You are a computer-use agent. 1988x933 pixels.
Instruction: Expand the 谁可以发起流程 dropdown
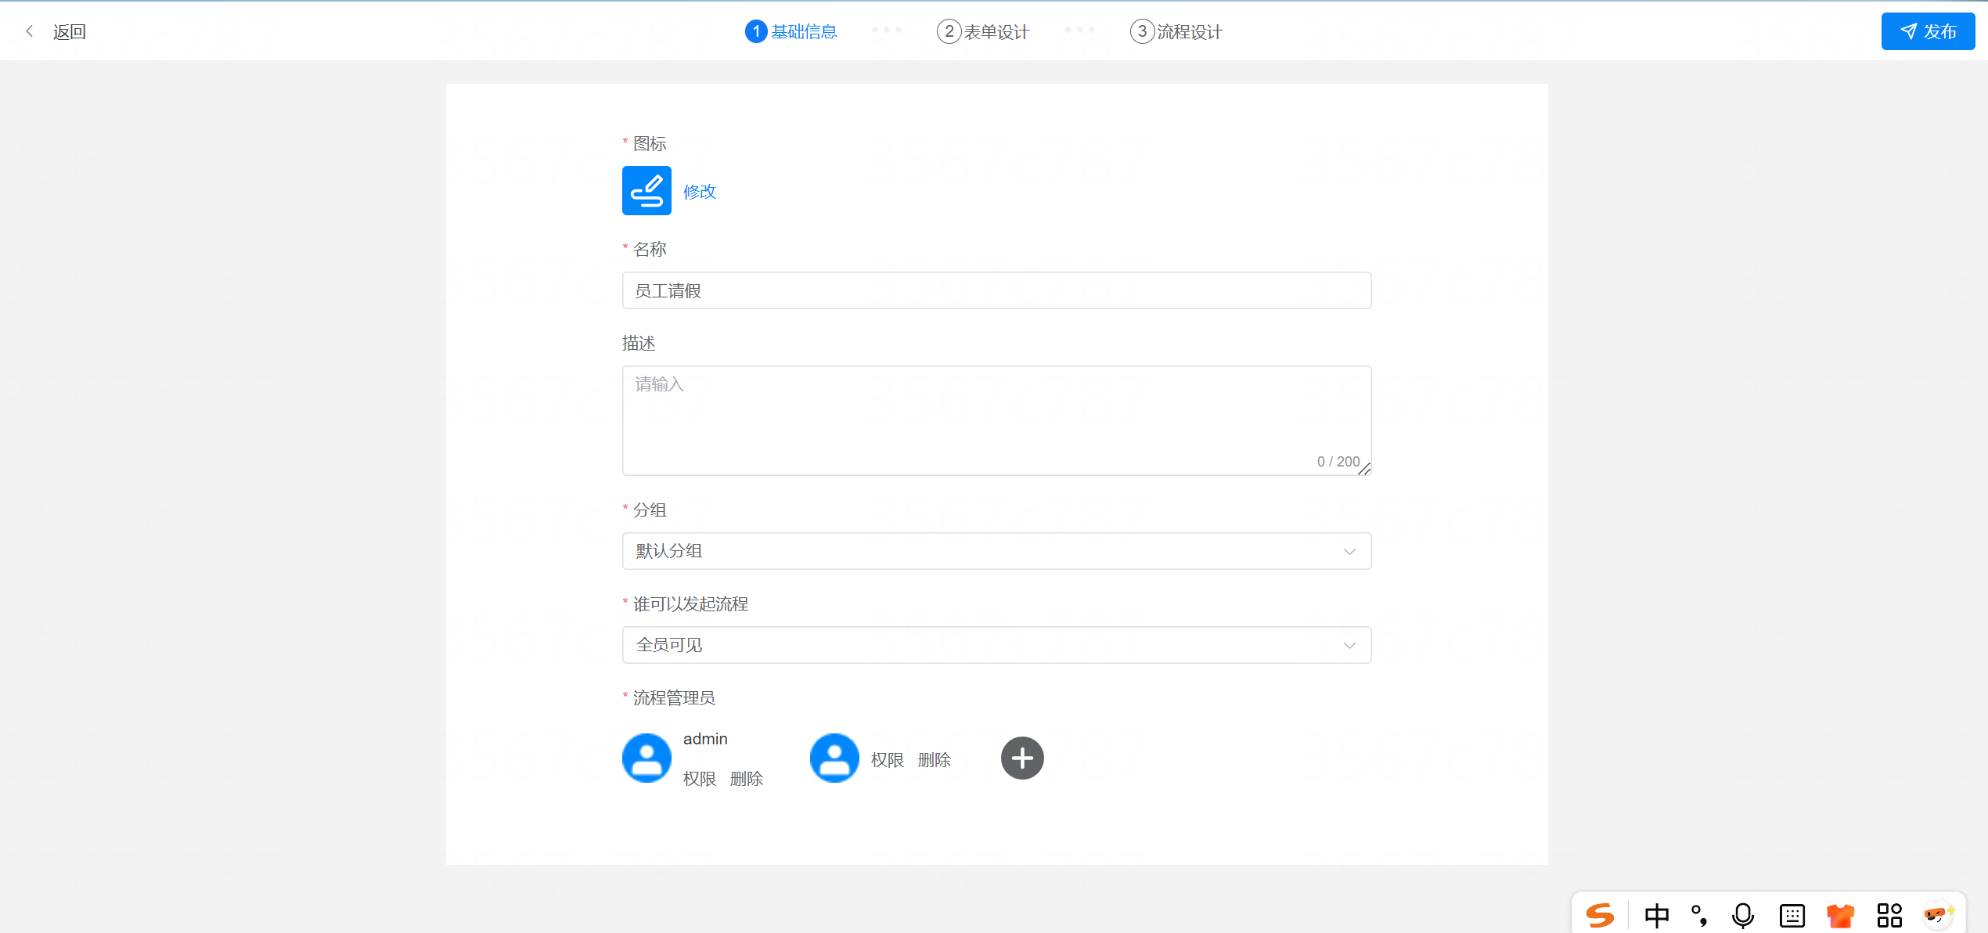click(996, 645)
